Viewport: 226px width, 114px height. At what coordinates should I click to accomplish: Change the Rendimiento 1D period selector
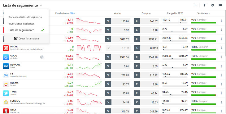[x=72, y=13]
